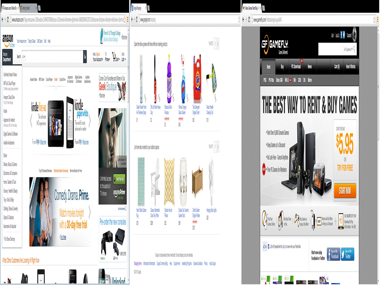The image size is (380, 285).
Task: Click the Google Shopping address bar
Action: tap(188, 20)
